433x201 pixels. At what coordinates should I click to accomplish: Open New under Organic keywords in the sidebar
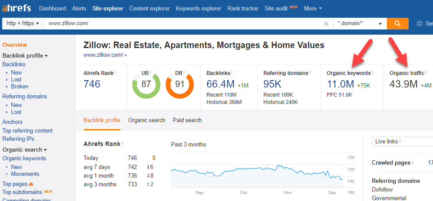[x=16, y=167]
